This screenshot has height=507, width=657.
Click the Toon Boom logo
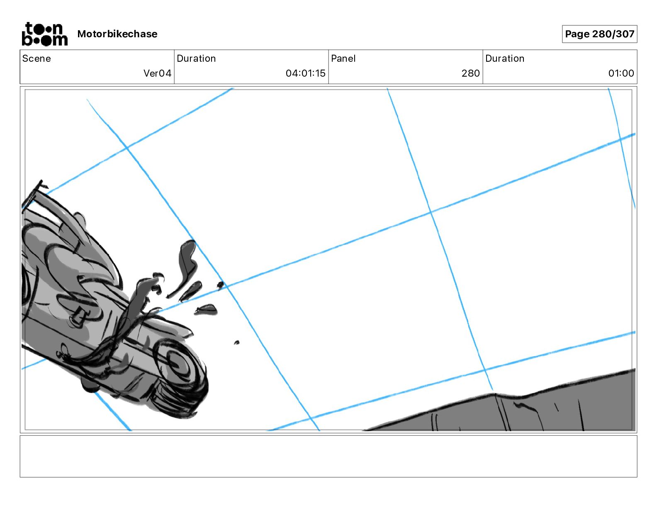click(x=44, y=34)
